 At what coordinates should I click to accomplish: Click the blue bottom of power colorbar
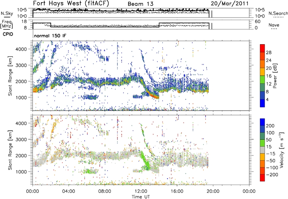(262, 103)
